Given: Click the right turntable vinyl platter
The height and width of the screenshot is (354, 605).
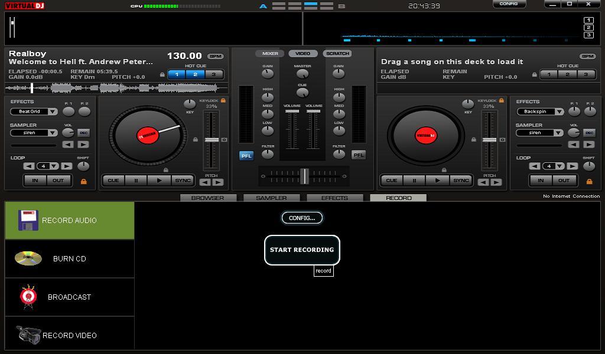Looking at the screenshot, I should point(426,136).
